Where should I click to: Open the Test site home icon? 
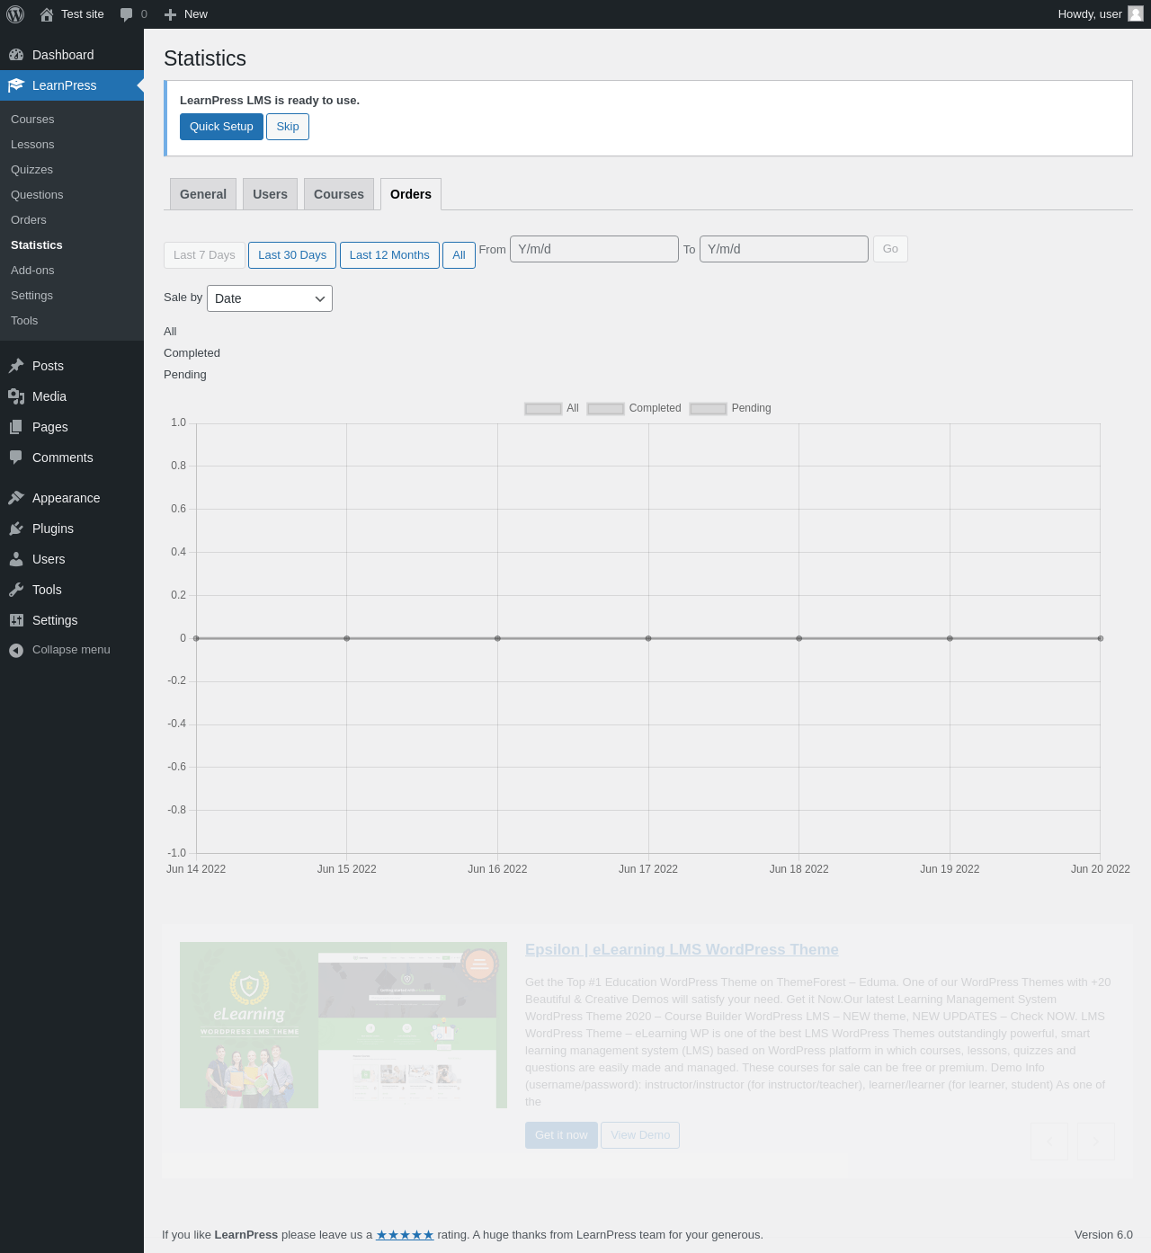point(47,14)
